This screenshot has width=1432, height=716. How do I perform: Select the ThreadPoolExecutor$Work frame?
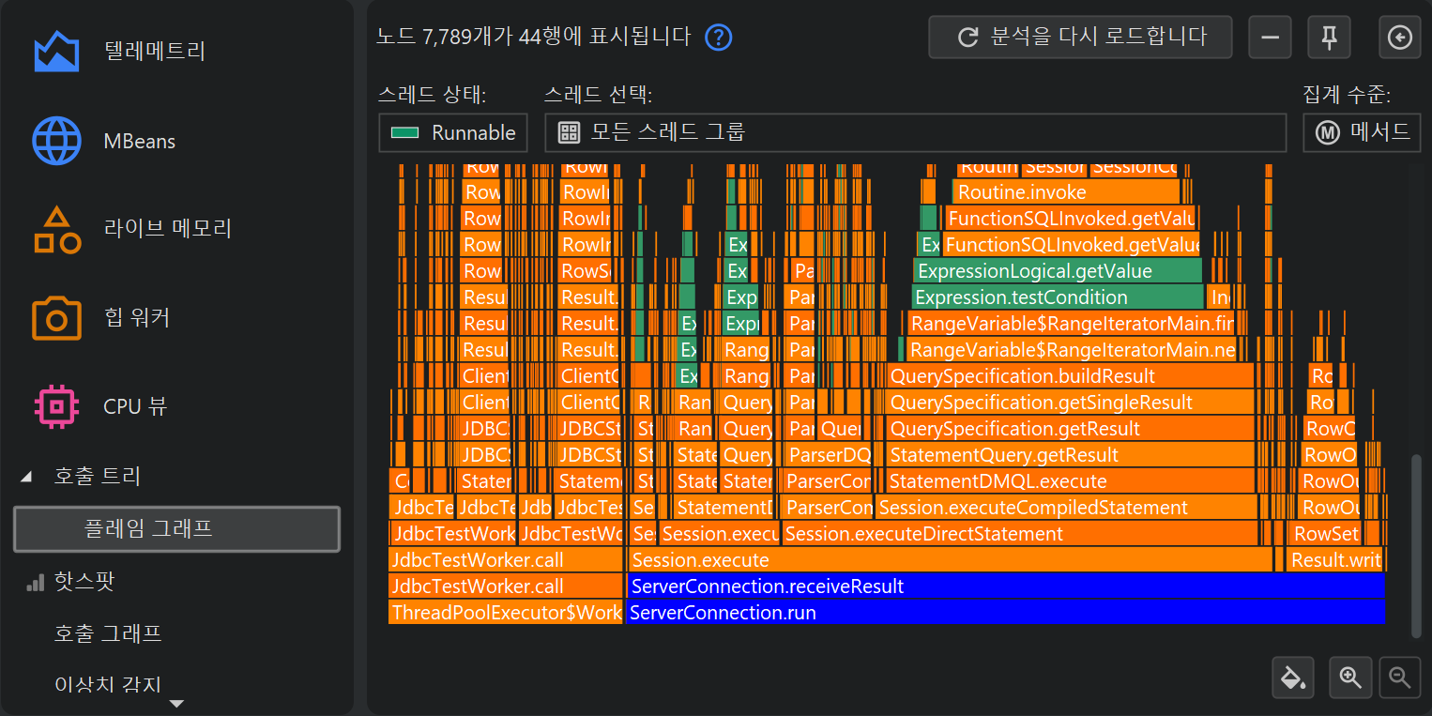tap(506, 613)
